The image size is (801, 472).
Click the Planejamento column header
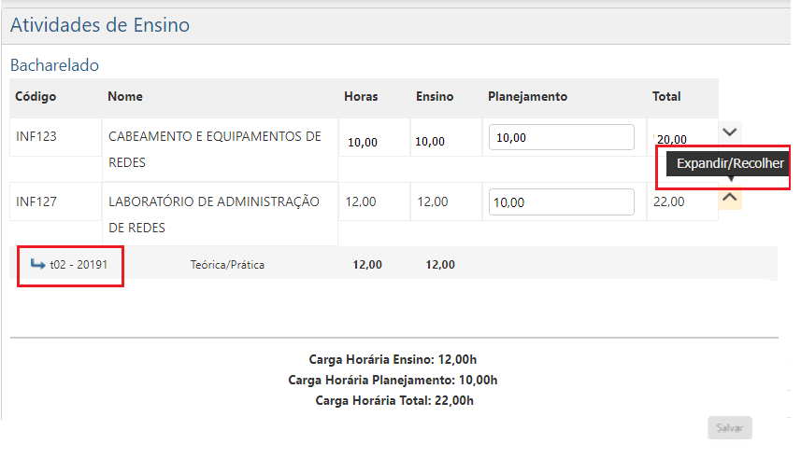(527, 96)
